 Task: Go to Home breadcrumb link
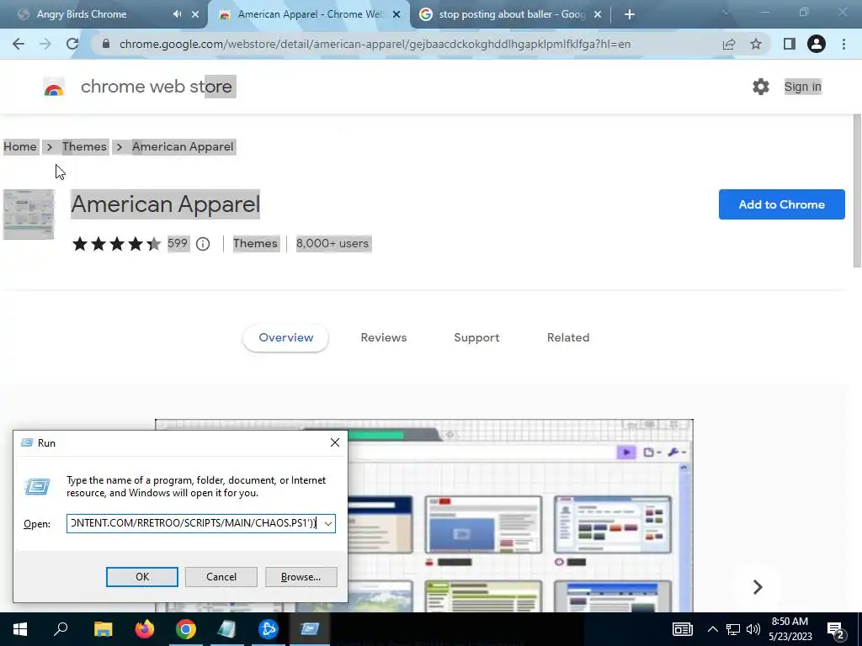click(x=20, y=147)
